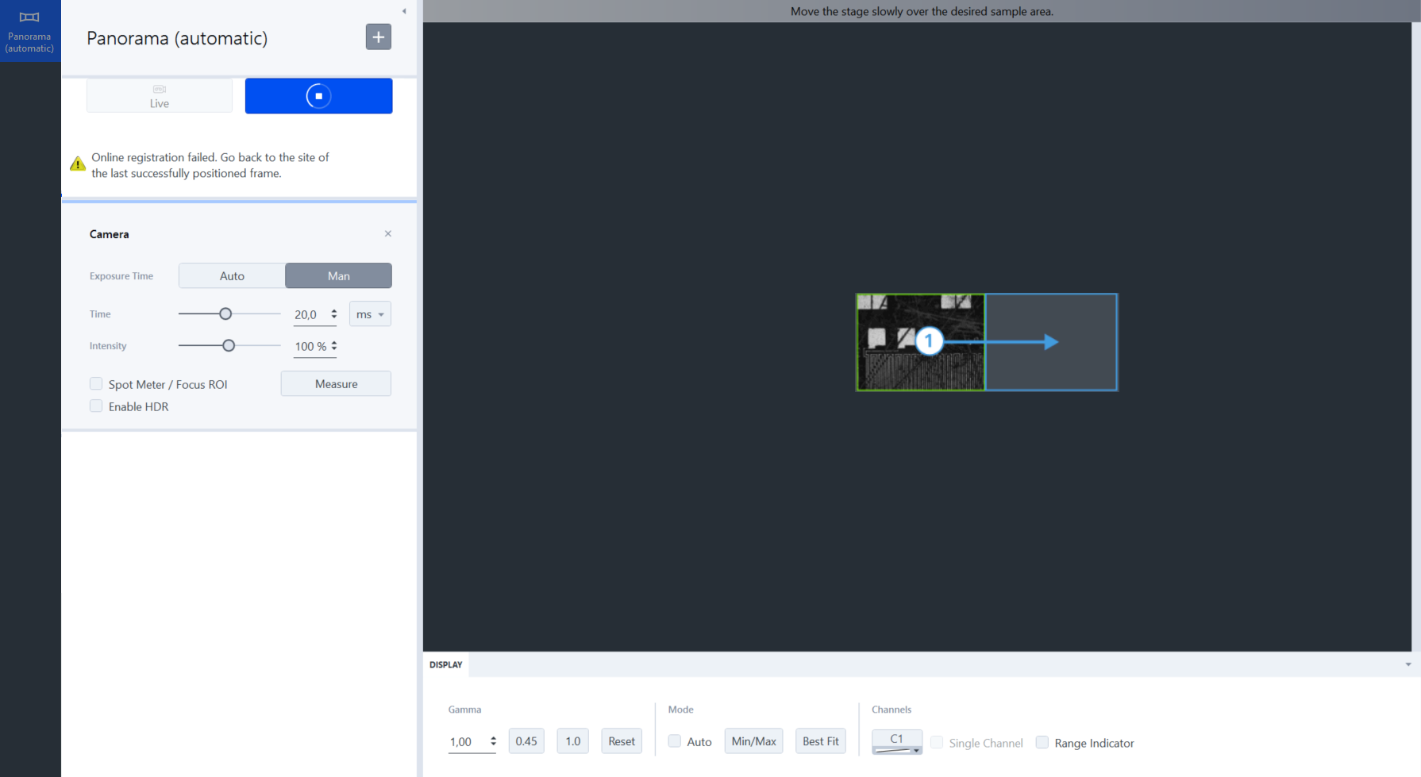Click the Live camera button
The image size is (1421, 777).
pyautogui.click(x=160, y=96)
